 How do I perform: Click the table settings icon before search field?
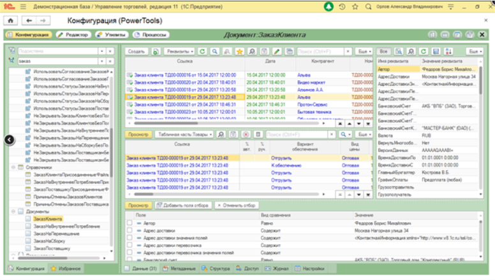(290, 52)
